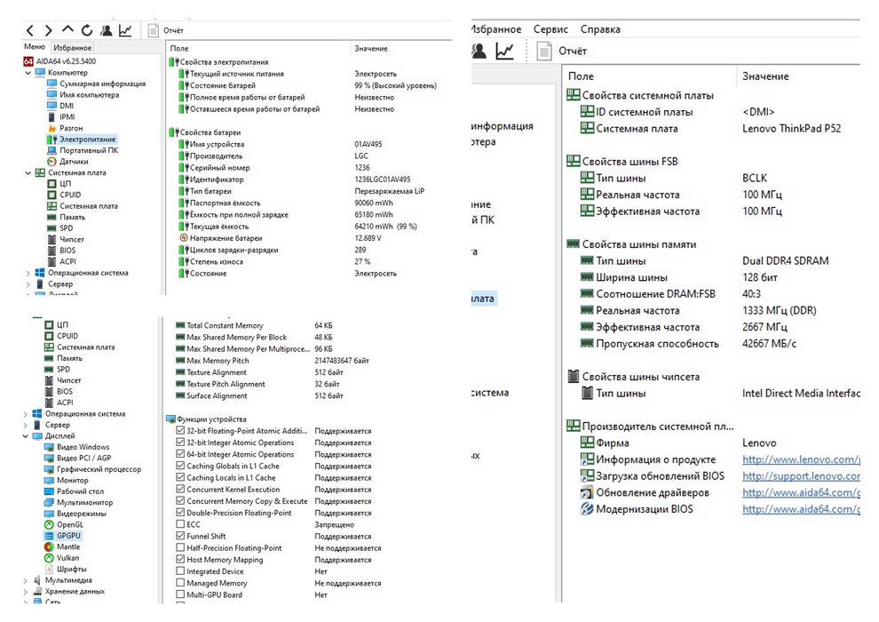The height and width of the screenshot is (622, 879).
Task: Toggle Caching Globals in L1 Cache checkbox
Action: (180, 466)
